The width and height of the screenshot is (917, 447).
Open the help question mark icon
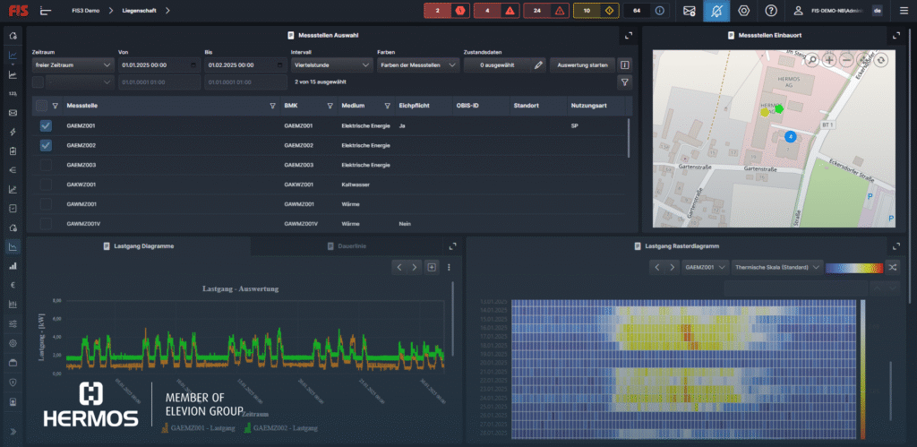(771, 11)
